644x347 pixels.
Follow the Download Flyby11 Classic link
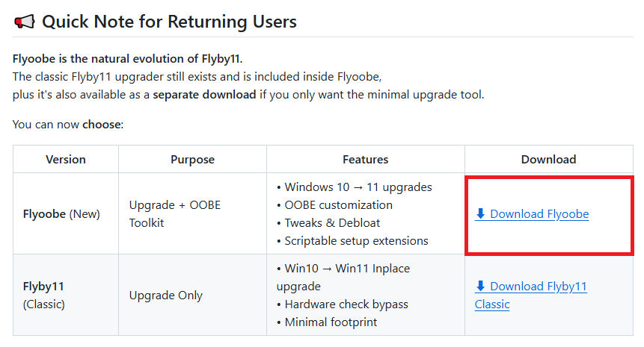538,287
